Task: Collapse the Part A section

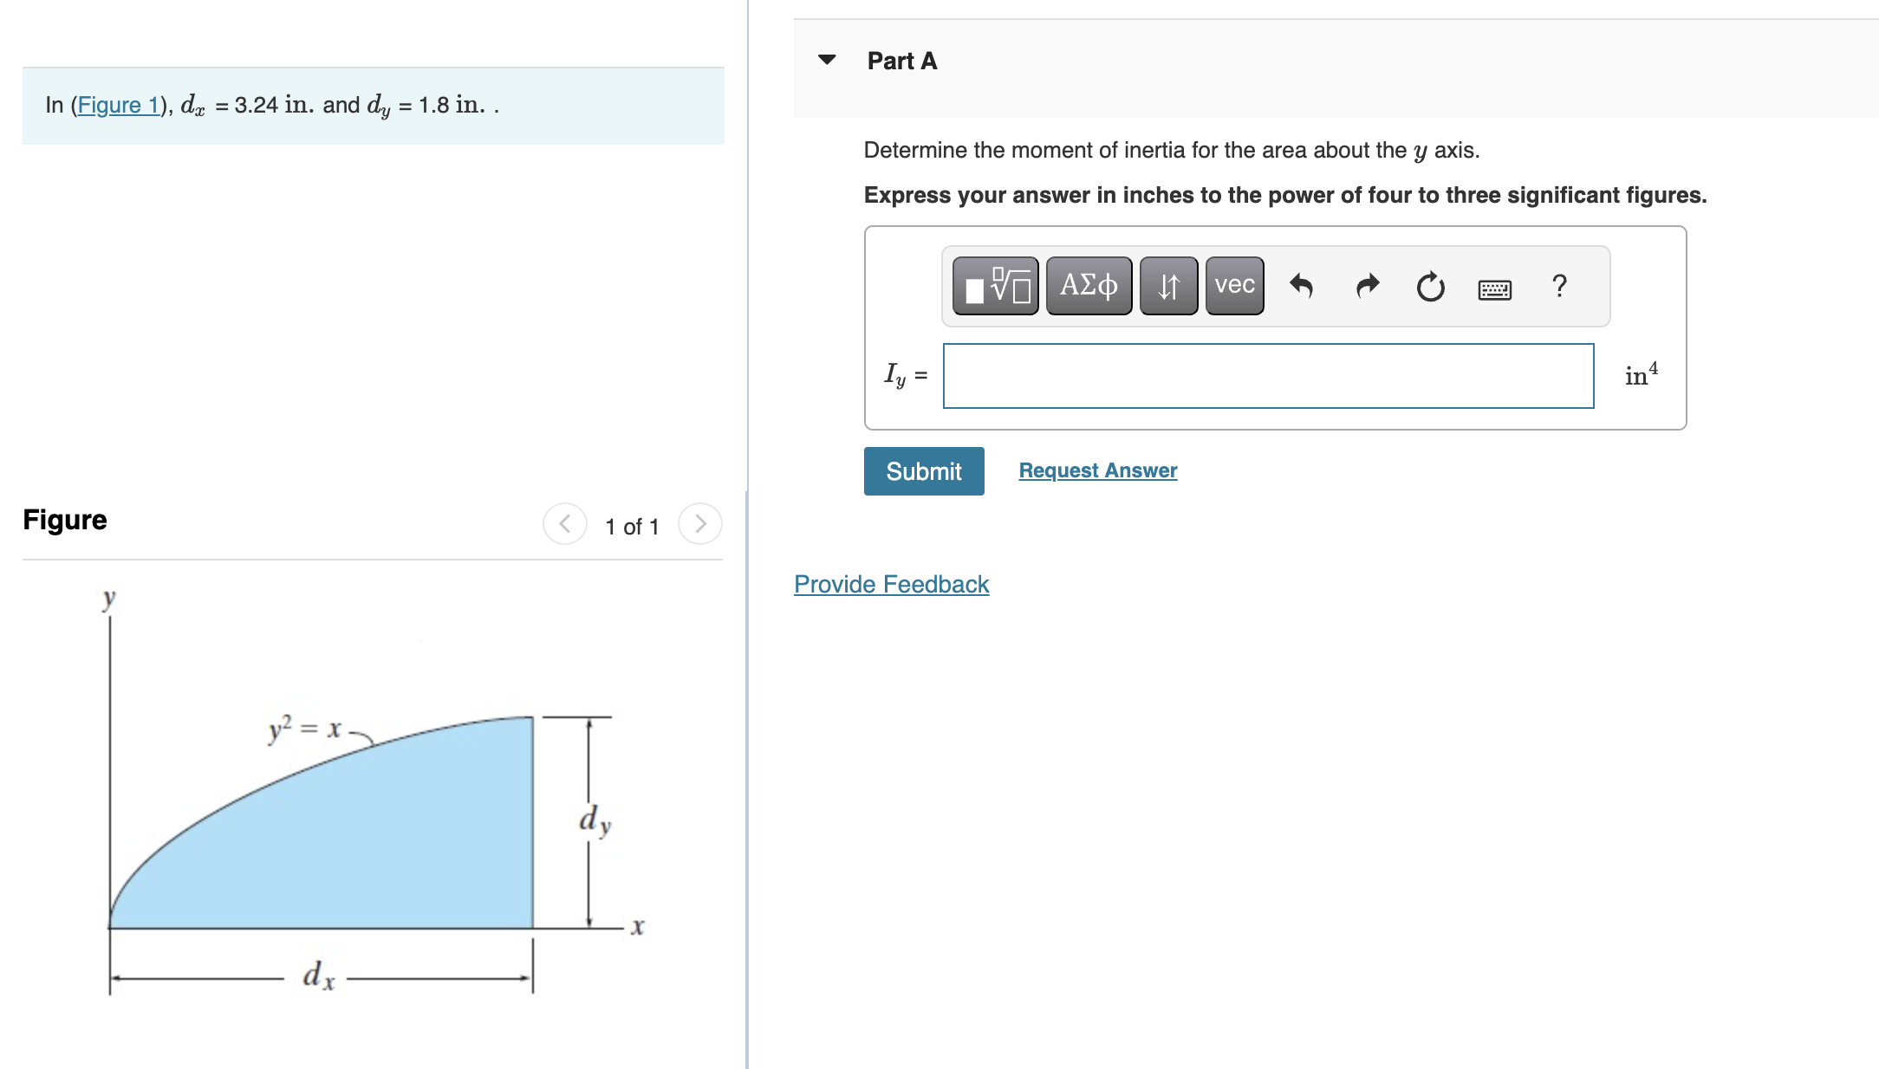Action: pyautogui.click(x=827, y=59)
